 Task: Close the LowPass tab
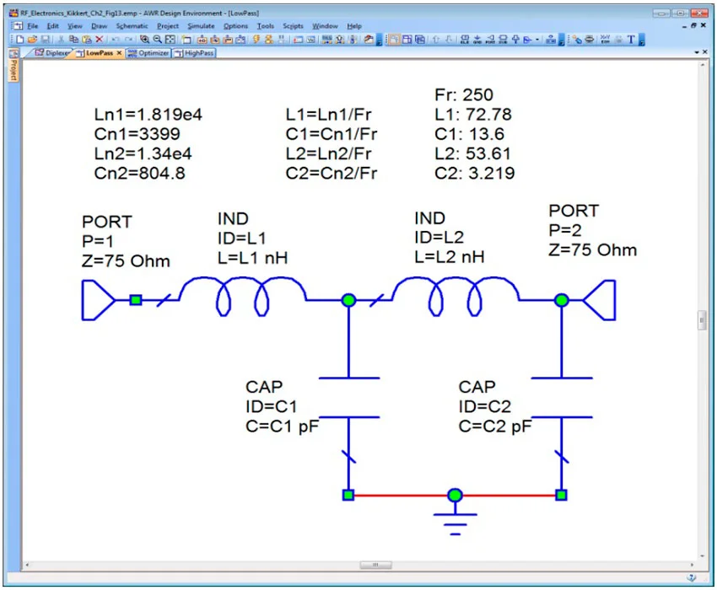tap(119, 53)
